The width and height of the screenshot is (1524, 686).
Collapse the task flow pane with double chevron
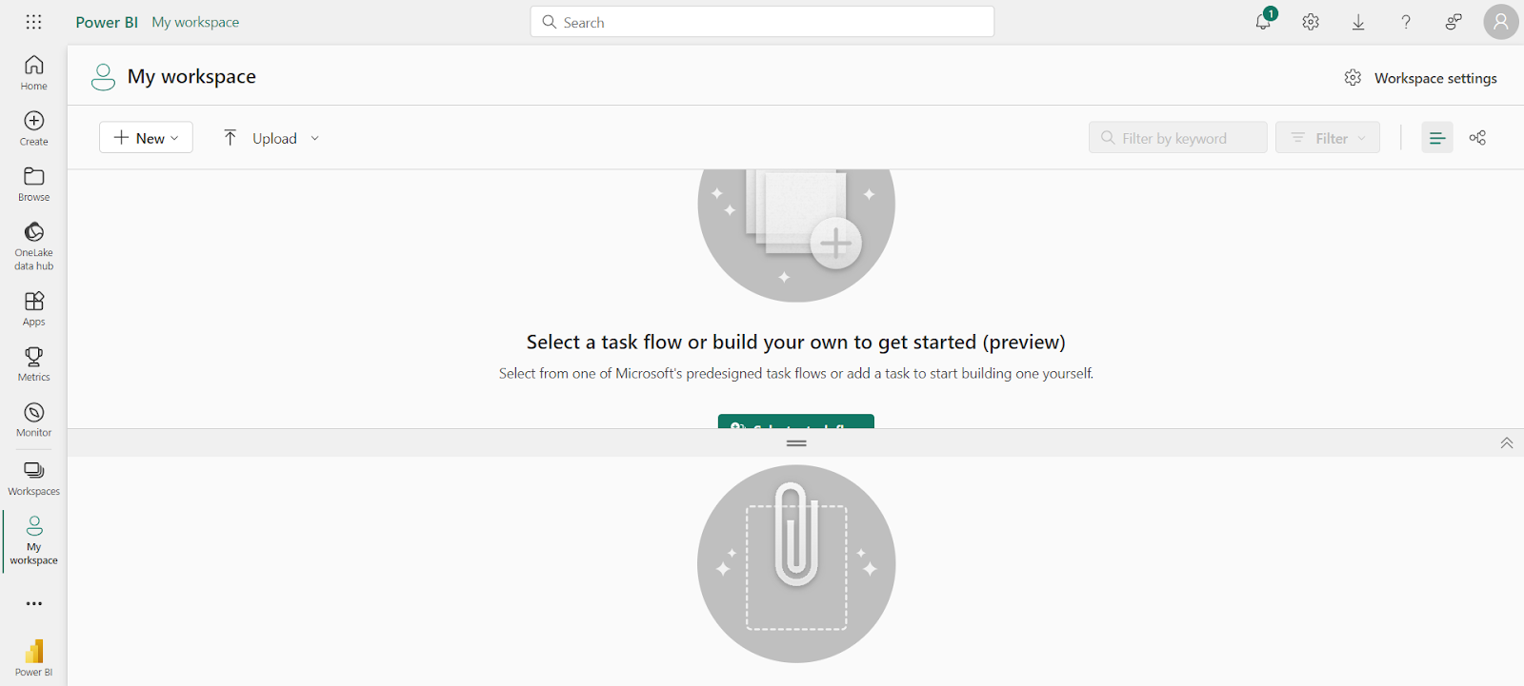coord(1507,443)
